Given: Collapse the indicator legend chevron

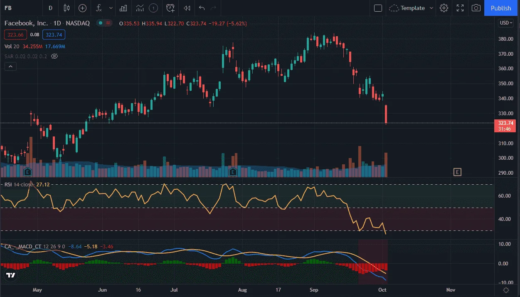Looking at the screenshot, I should coord(10,66).
